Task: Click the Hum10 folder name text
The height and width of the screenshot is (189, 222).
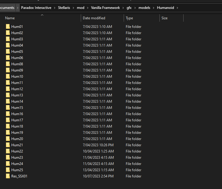Action: pos(17,76)
